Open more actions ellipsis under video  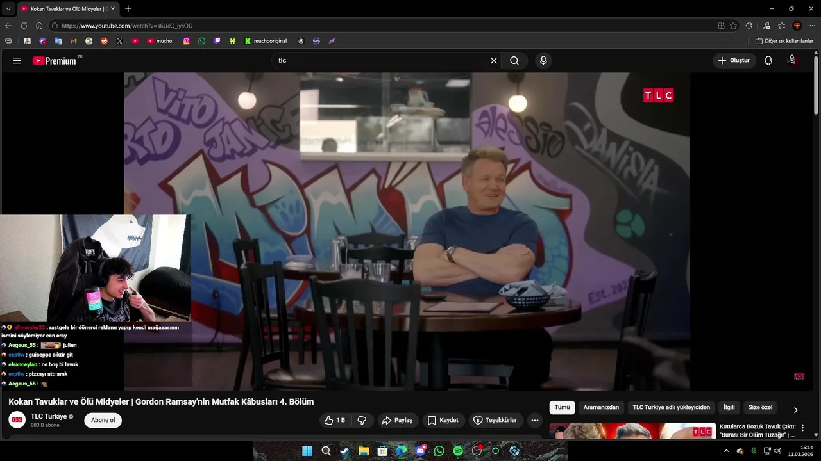pos(535,421)
